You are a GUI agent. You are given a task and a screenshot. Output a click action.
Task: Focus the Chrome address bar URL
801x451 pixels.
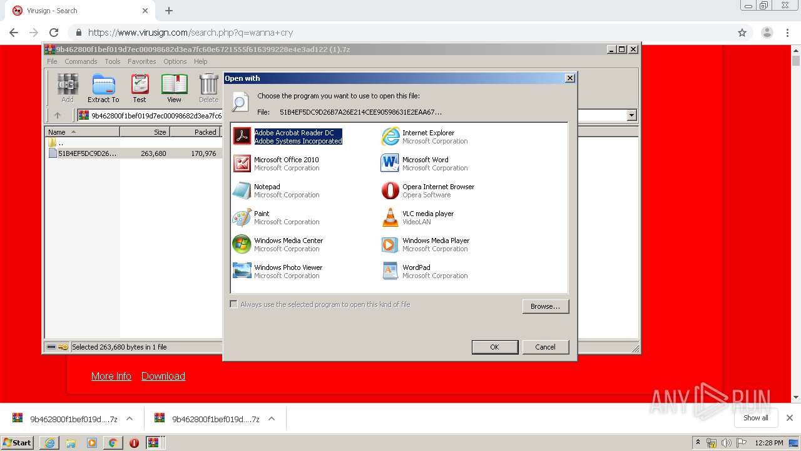pos(190,33)
